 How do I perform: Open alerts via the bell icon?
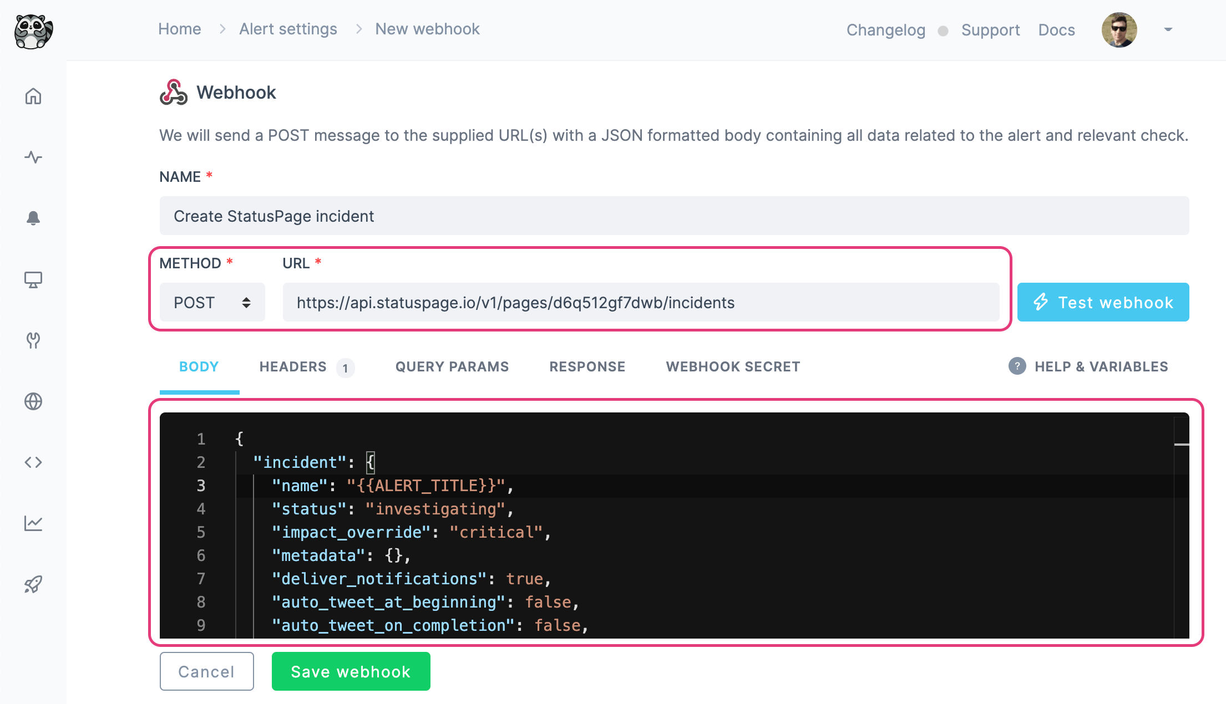click(33, 218)
